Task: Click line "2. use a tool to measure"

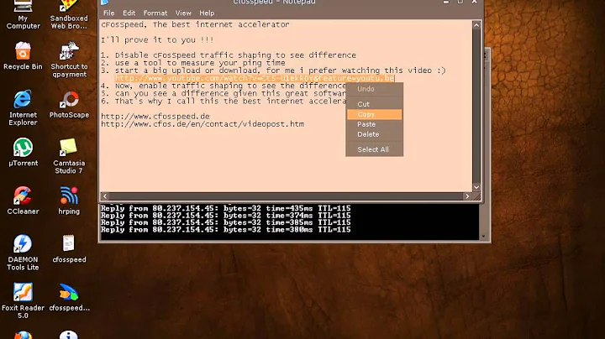Action: (x=193, y=63)
